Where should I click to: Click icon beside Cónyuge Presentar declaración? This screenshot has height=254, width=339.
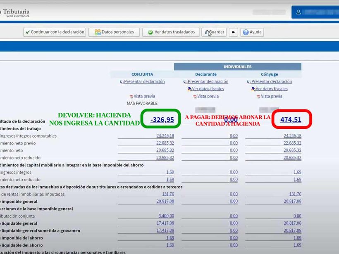coord(249,82)
